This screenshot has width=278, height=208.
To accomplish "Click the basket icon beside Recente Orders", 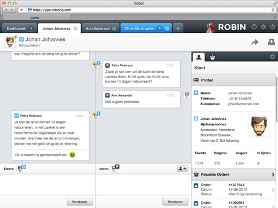I will [x=196, y=174].
